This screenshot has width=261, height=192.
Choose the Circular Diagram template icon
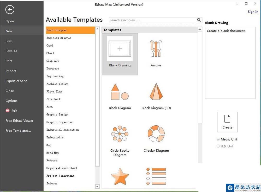point(156,134)
